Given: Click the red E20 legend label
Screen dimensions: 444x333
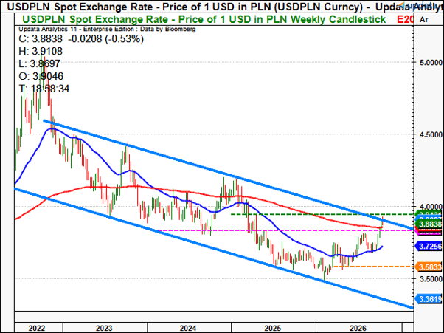Looking at the screenshot, I should click(405, 19).
